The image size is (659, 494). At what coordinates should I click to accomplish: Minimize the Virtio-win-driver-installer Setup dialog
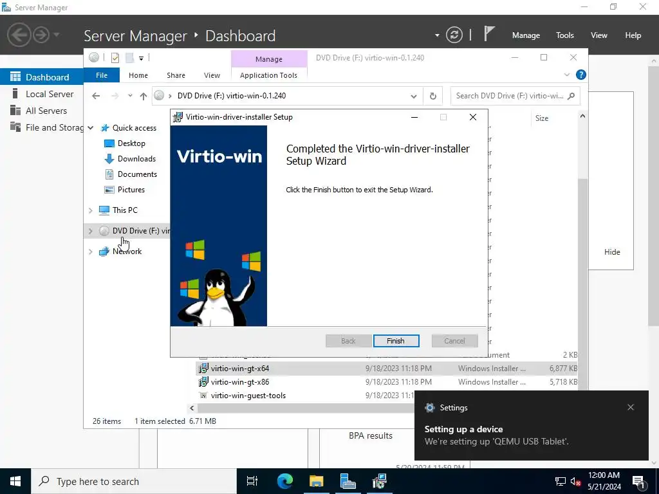pos(414,117)
